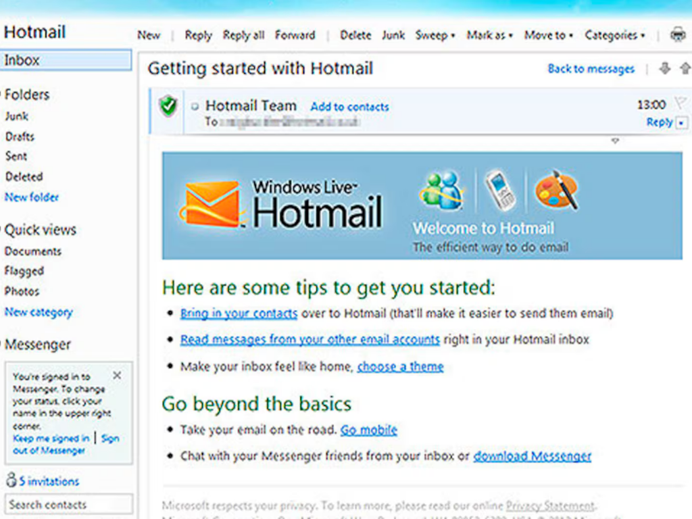
Task: Go to next message with down arrow
Action: (x=665, y=68)
